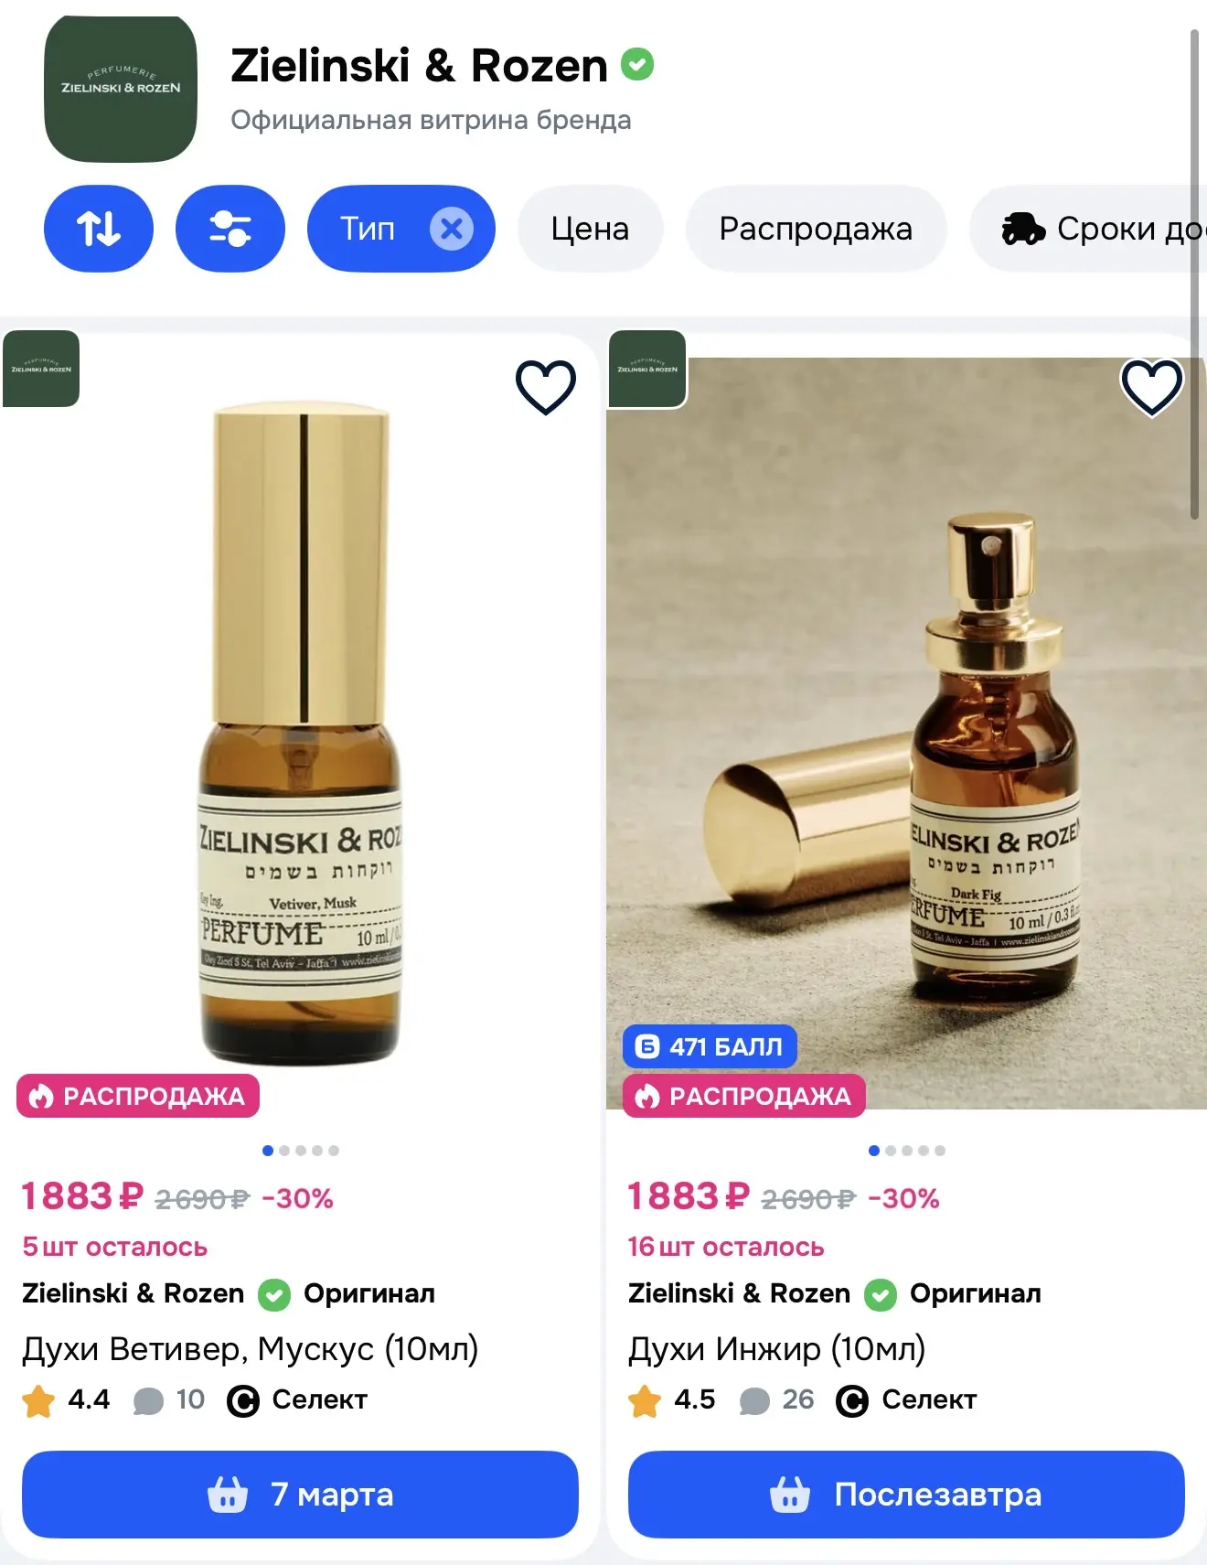The height and width of the screenshot is (1565, 1207).
Task: Add Fig perfume to cart, Послезавтра
Action: [905, 1494]
